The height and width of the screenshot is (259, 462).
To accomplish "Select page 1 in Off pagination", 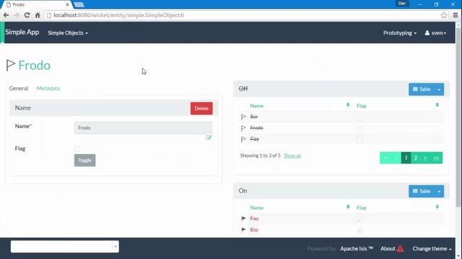I will 406,158.
